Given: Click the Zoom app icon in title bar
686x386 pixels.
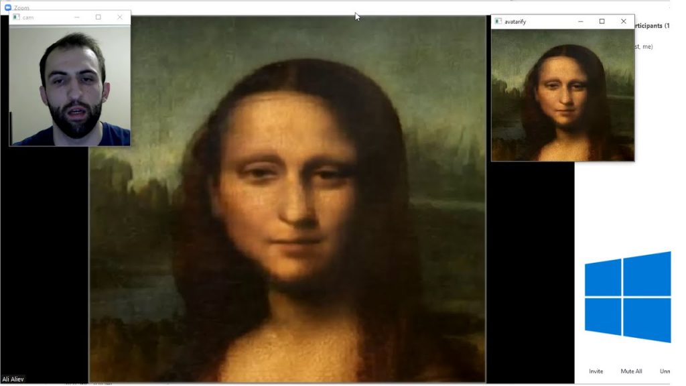Looking at the screenshot, I should [7, 7].
